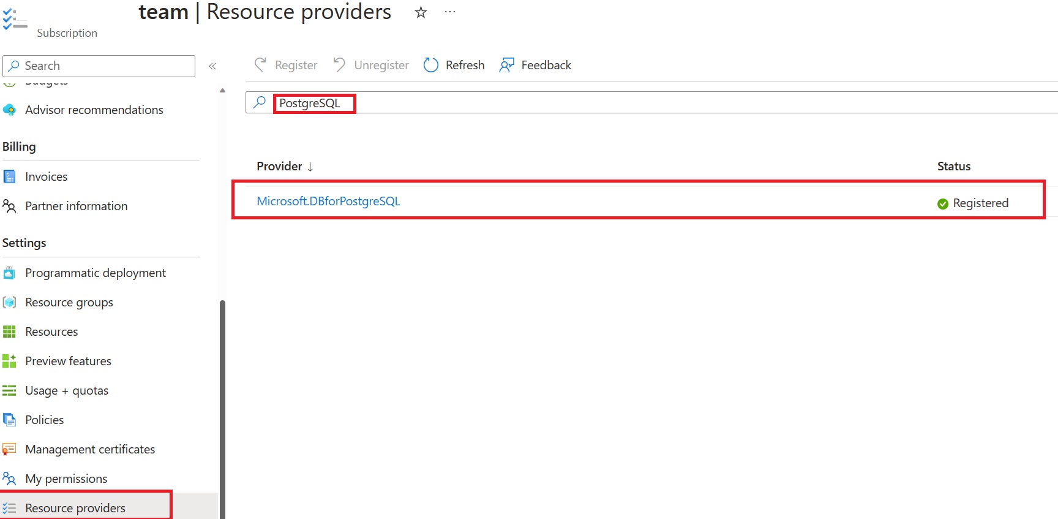The height and width of the screenshot is (519, 1058).
Task: Click the subscription checklist icon beside the title
Action: [x=15, y=20]
